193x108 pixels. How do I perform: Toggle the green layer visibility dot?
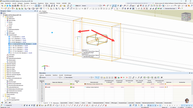point(158,9)
